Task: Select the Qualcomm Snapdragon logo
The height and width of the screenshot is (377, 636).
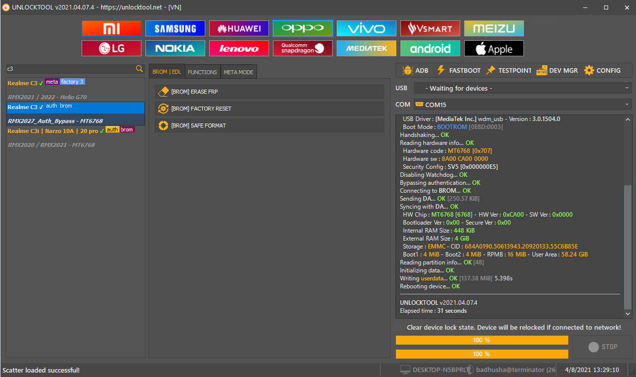Action: click(303, 48)
